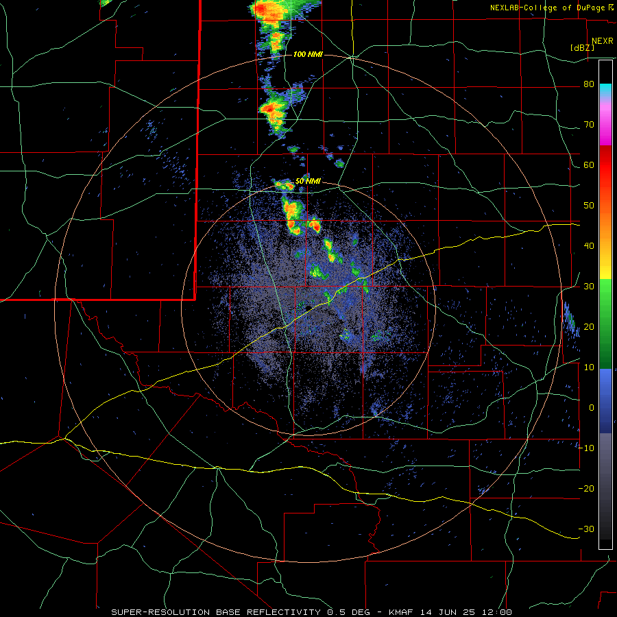Click the KMAF radar site black dot
The image size is (617, 617).
coord(308,307)
